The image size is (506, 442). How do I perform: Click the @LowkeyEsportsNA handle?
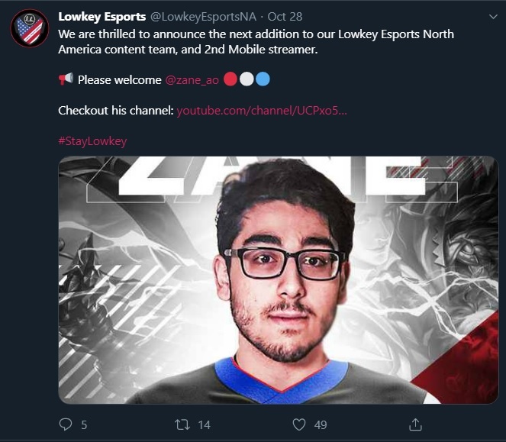204,17
